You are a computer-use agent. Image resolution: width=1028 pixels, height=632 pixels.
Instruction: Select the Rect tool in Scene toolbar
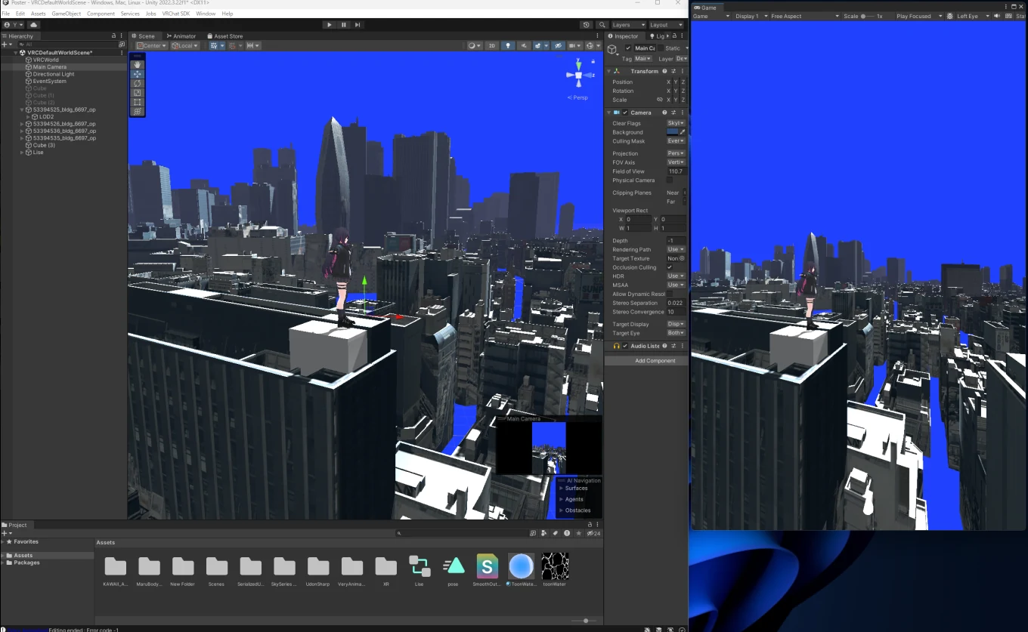pyautogui.click(x=137, y=102)
